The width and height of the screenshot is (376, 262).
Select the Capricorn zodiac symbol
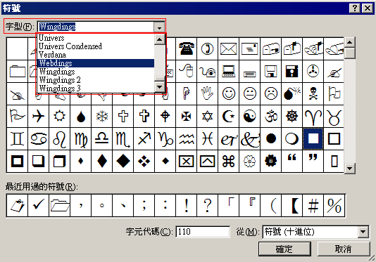pyautogui.click(x=165, y=139)
